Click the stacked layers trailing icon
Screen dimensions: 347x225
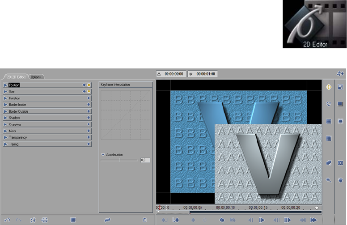click(329, 163)
